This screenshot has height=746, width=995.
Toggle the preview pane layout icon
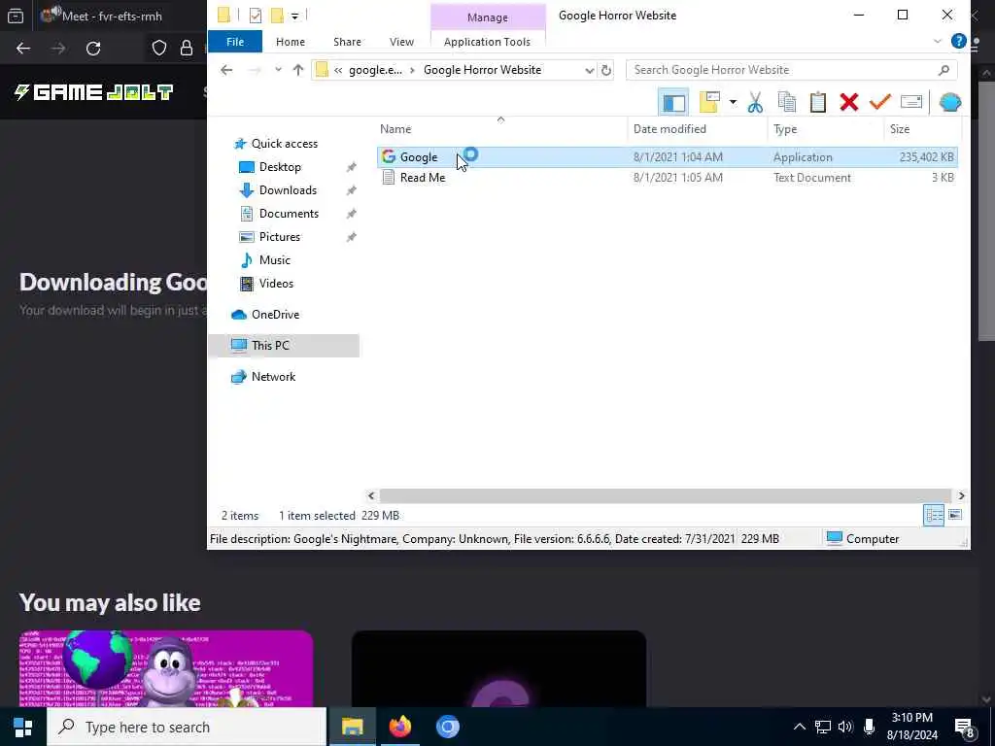click(673, 102)
